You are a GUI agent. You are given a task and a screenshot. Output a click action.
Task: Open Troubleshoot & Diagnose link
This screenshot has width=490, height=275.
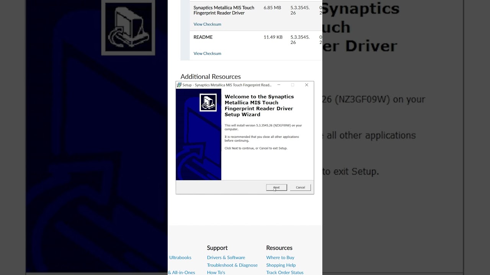(x=232, y=265)
